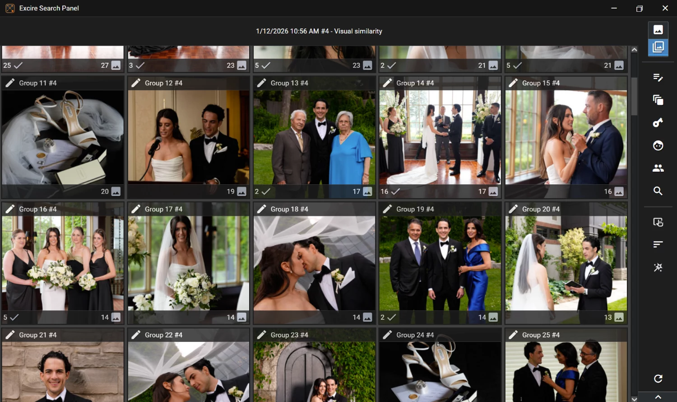Click the Group 23 #4 pencil icon
The height and width of the screenshot is (402, 677).
tap(261, 335)
